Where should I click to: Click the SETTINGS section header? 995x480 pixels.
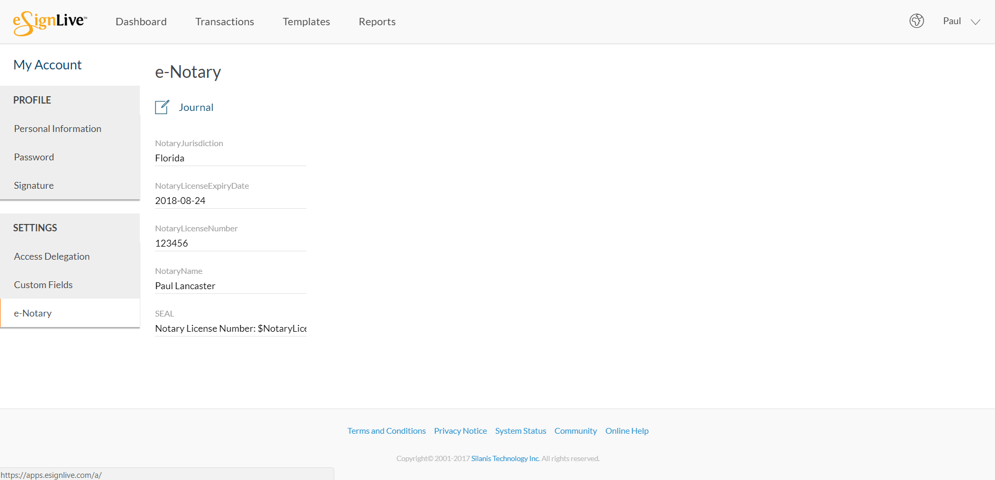tap(35, 228)
